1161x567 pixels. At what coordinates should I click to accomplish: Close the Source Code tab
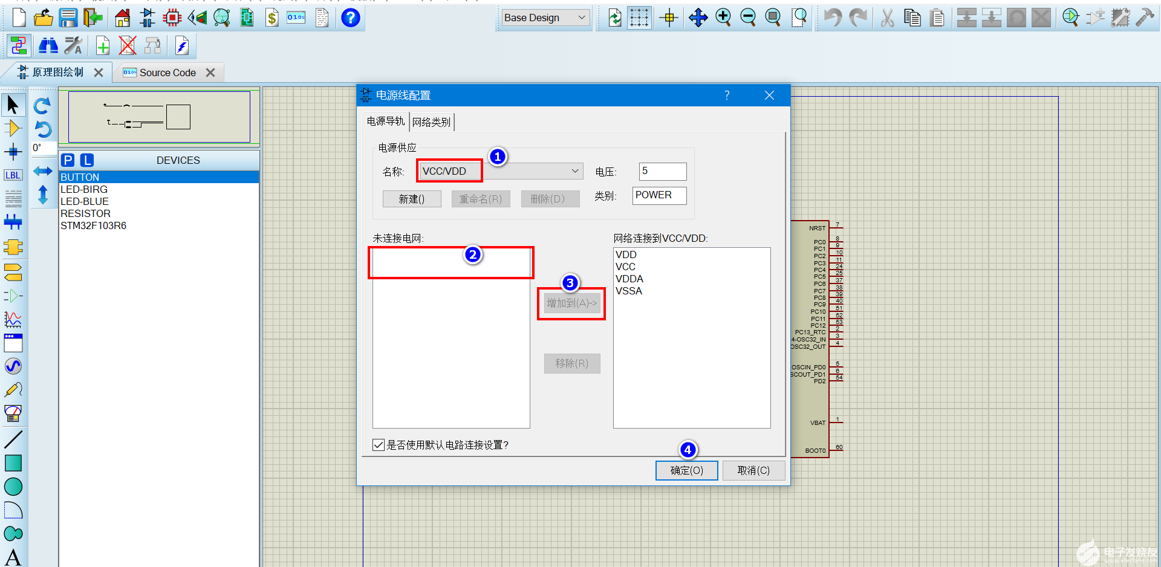[210, 73]
